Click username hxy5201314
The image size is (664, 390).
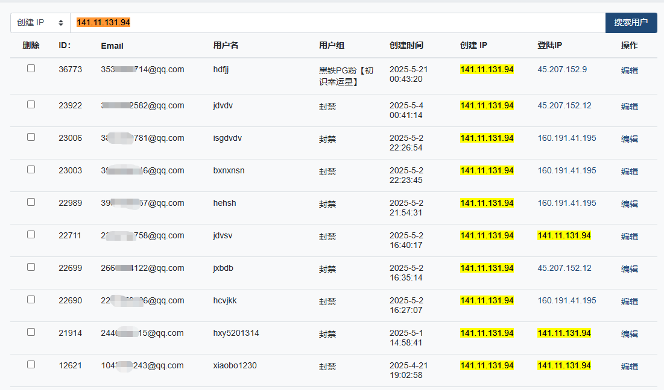[x=236, y=333]
